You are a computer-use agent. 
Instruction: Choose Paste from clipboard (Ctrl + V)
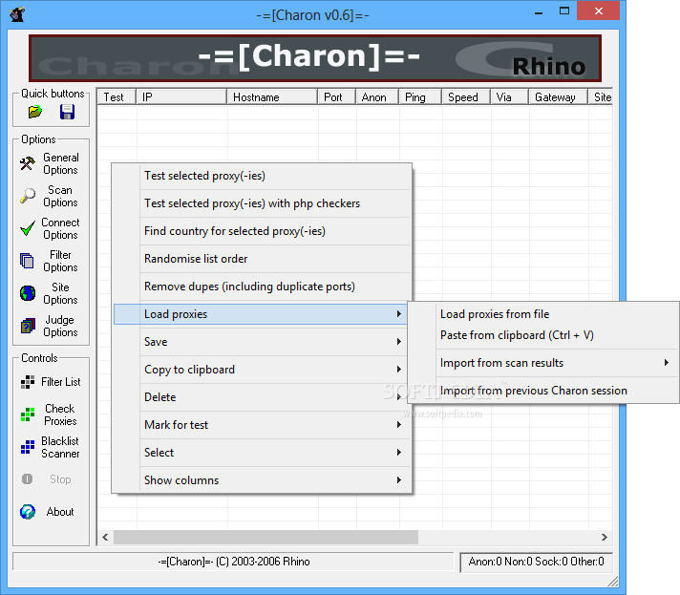click(x=543, y=335)
